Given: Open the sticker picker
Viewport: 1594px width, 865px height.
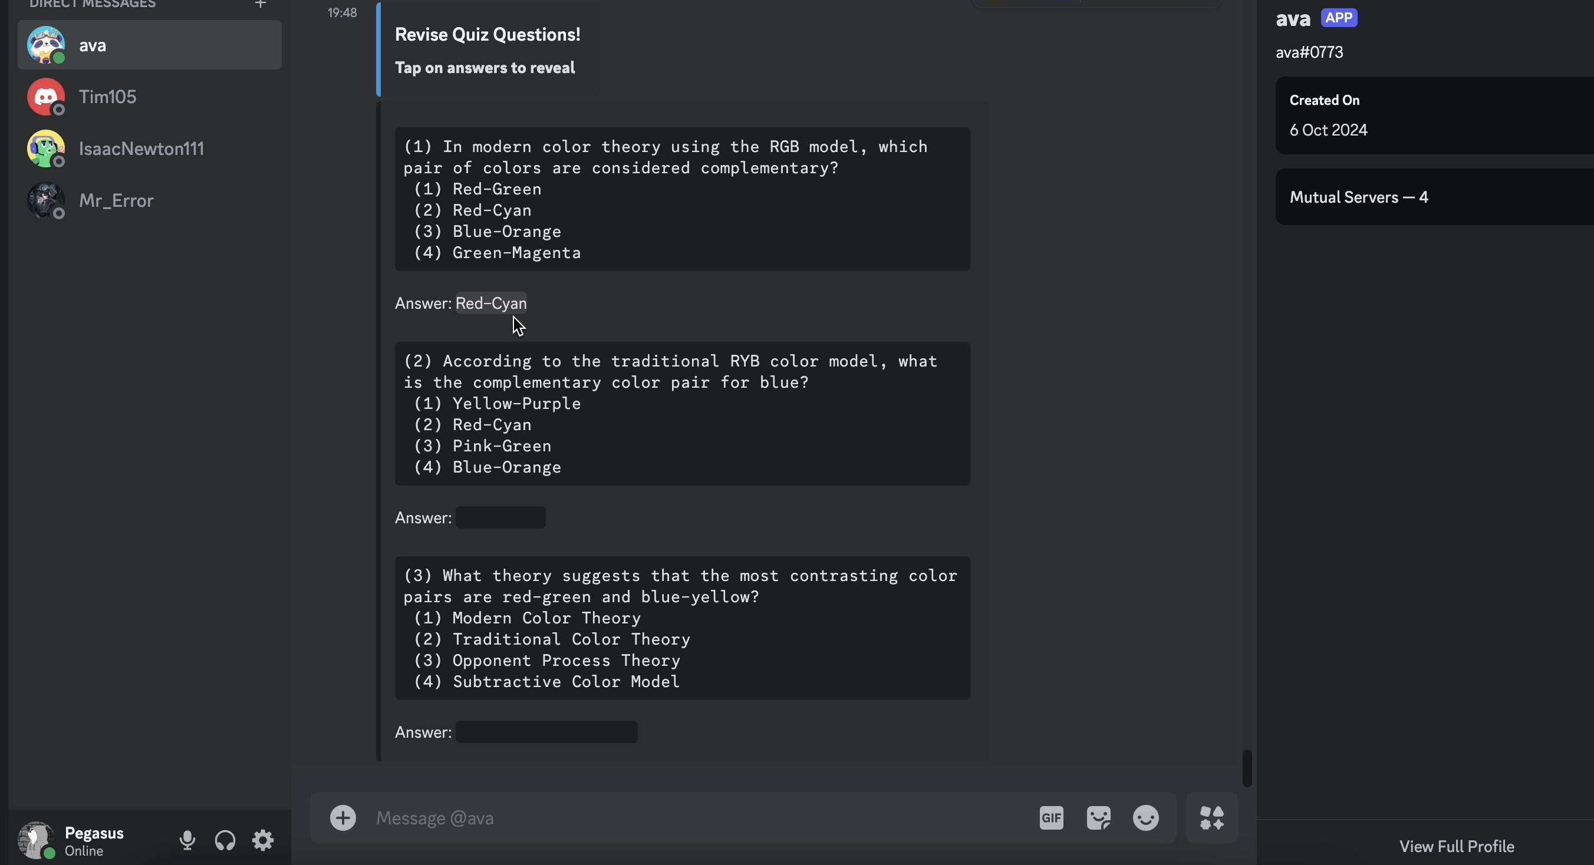Looking at the screenshot, I should 1098,818.
